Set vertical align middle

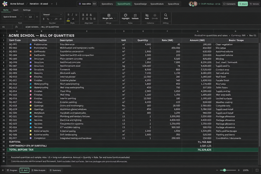point(87,15)
